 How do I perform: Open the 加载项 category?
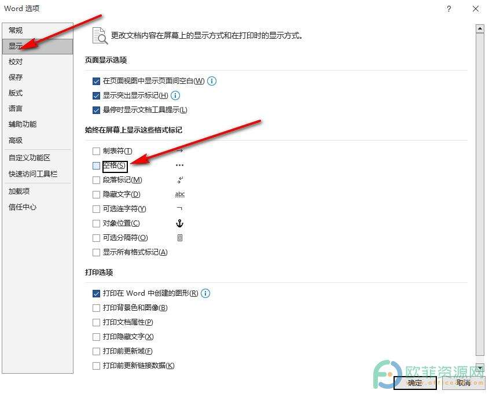click(x=38, y=192)
